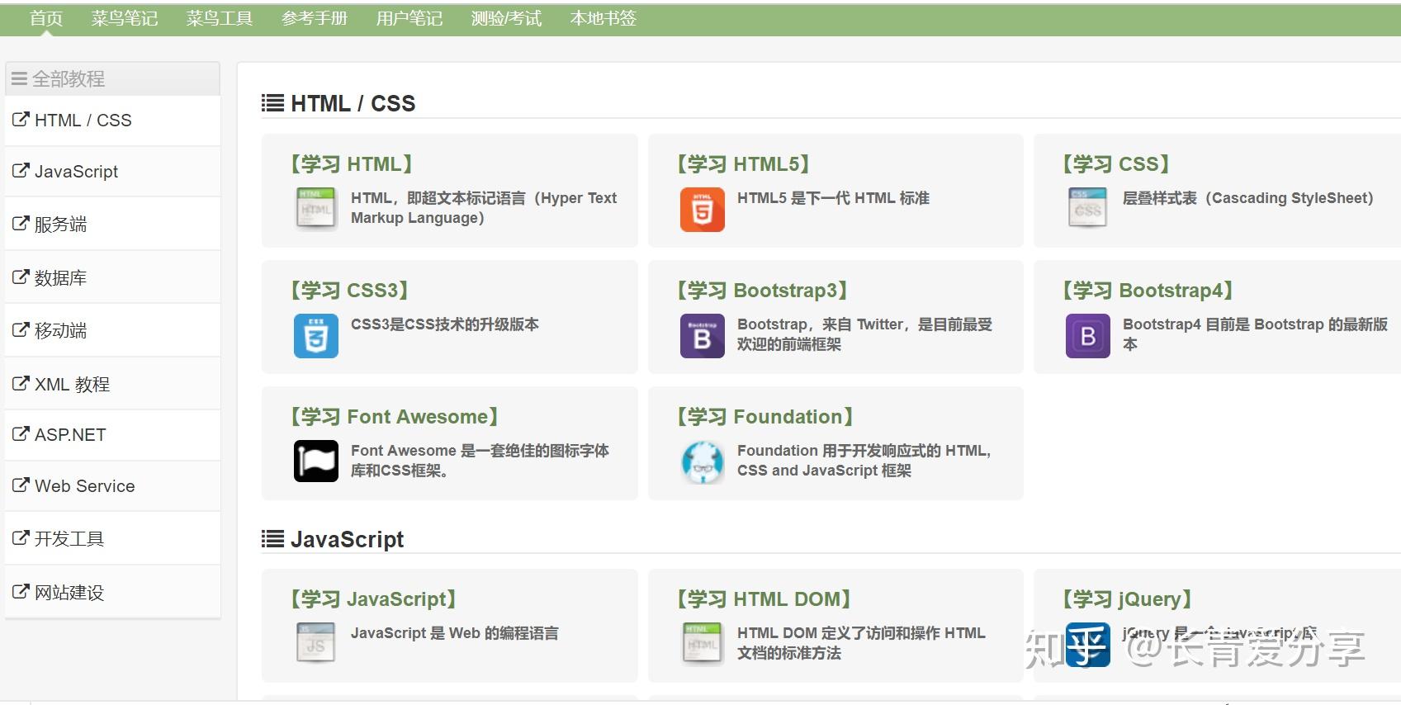
Task: Open the 【学习 jQuery】 title link
Action: (x=1127, y=599)
